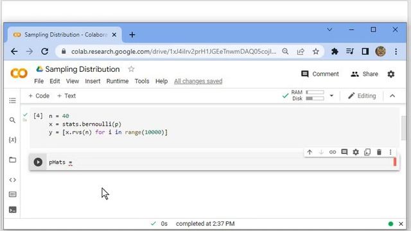The image size is (411, 231).
Task: Open the Editing mode dropdown
Action: [362, 96]
